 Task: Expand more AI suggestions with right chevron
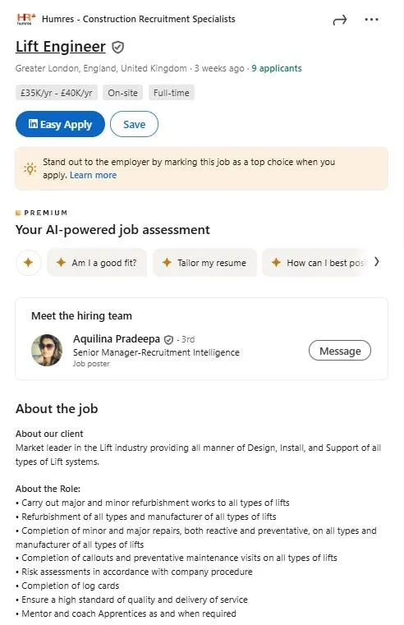click(x=377, y=262)
